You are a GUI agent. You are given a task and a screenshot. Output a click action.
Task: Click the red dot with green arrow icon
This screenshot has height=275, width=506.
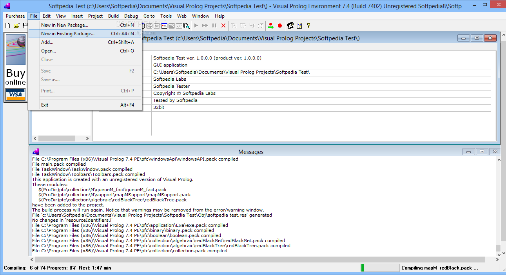270,25
